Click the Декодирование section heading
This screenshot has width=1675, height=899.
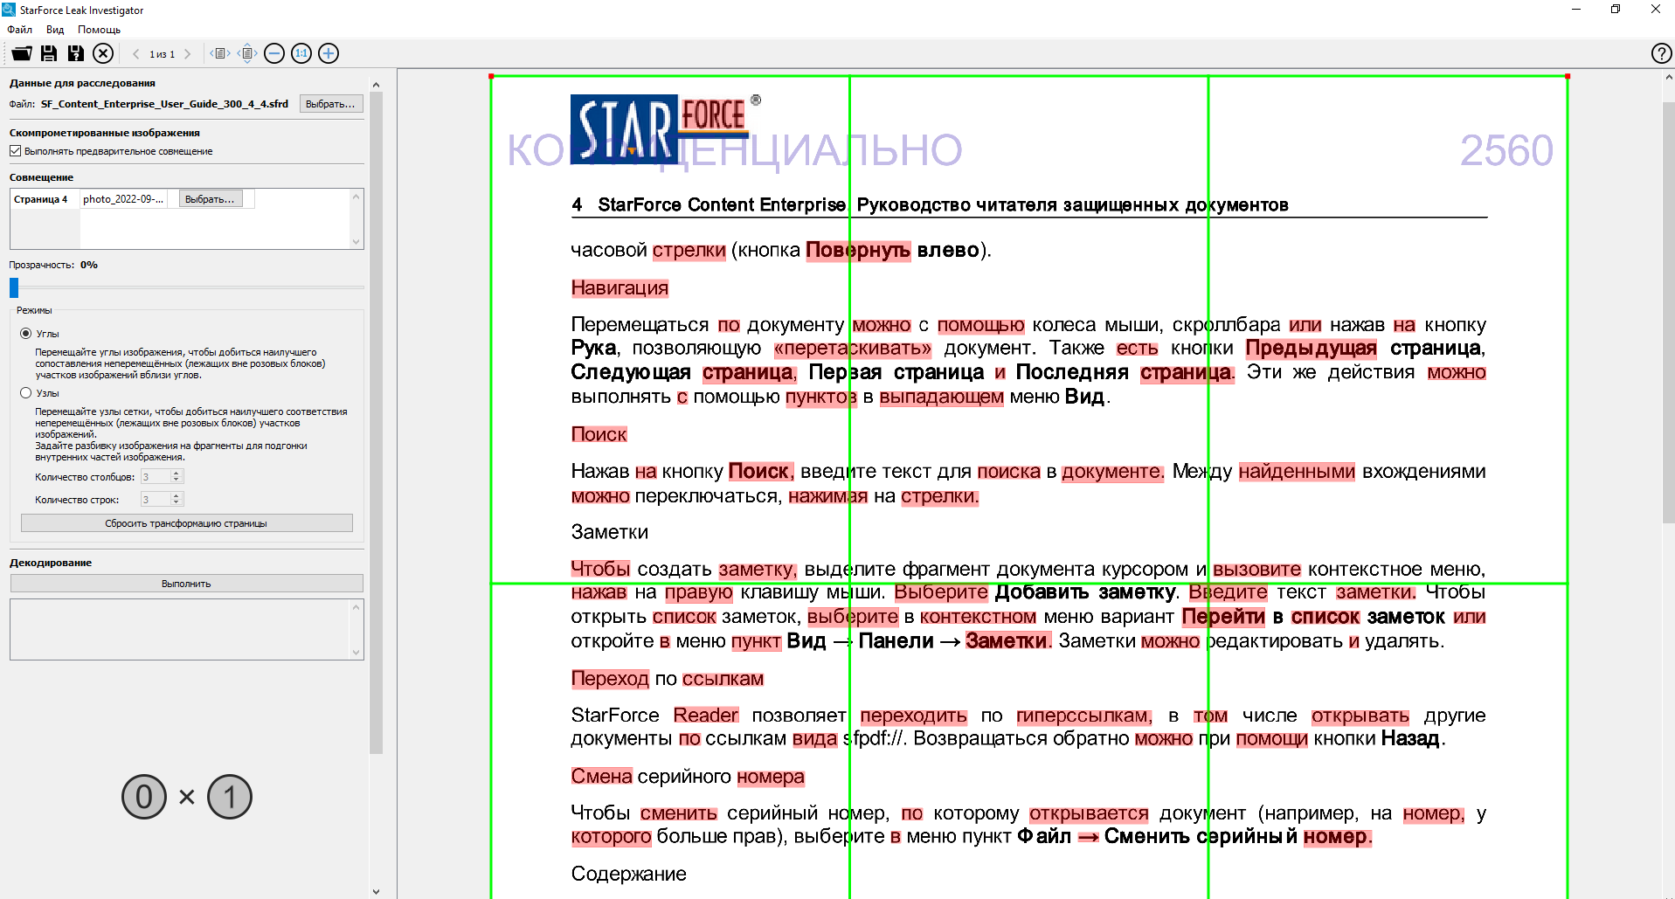click(51, 563)
